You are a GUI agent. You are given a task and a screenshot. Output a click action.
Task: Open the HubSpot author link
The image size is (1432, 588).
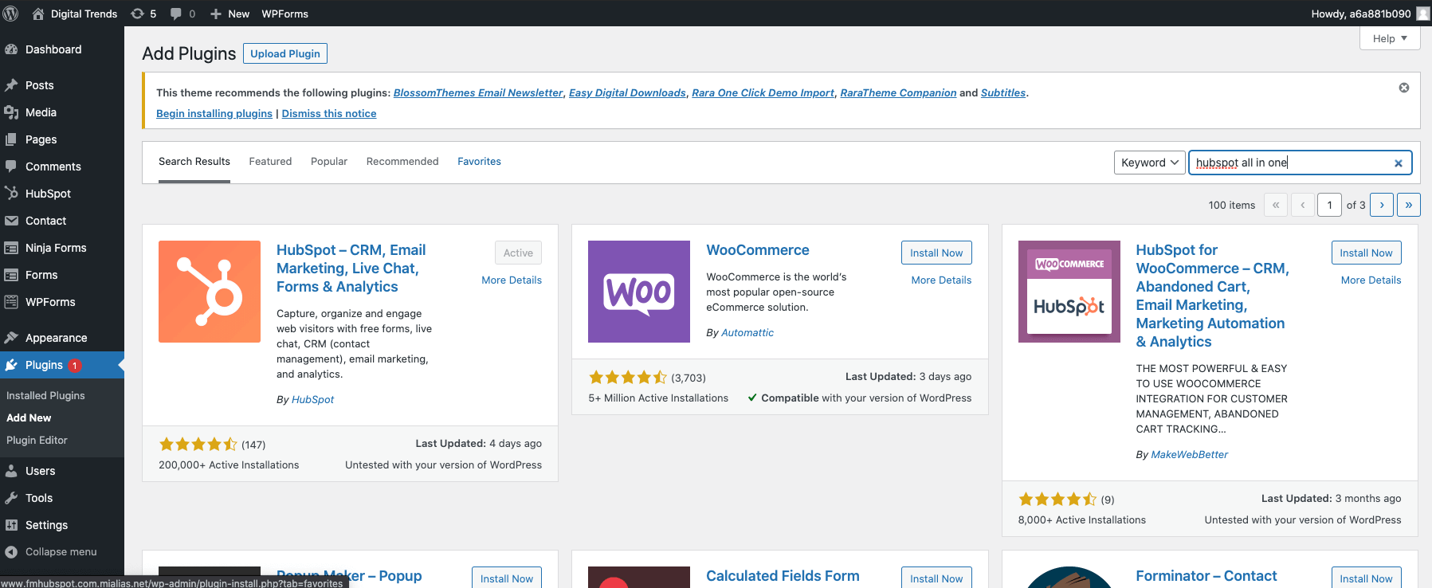[x=312, y=400]
